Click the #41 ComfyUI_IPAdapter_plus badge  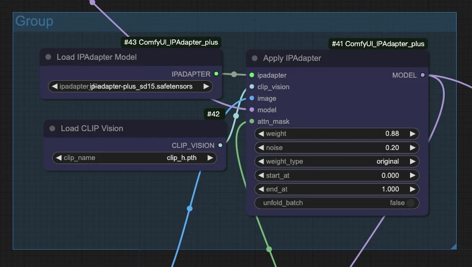(x=378, y=44)
